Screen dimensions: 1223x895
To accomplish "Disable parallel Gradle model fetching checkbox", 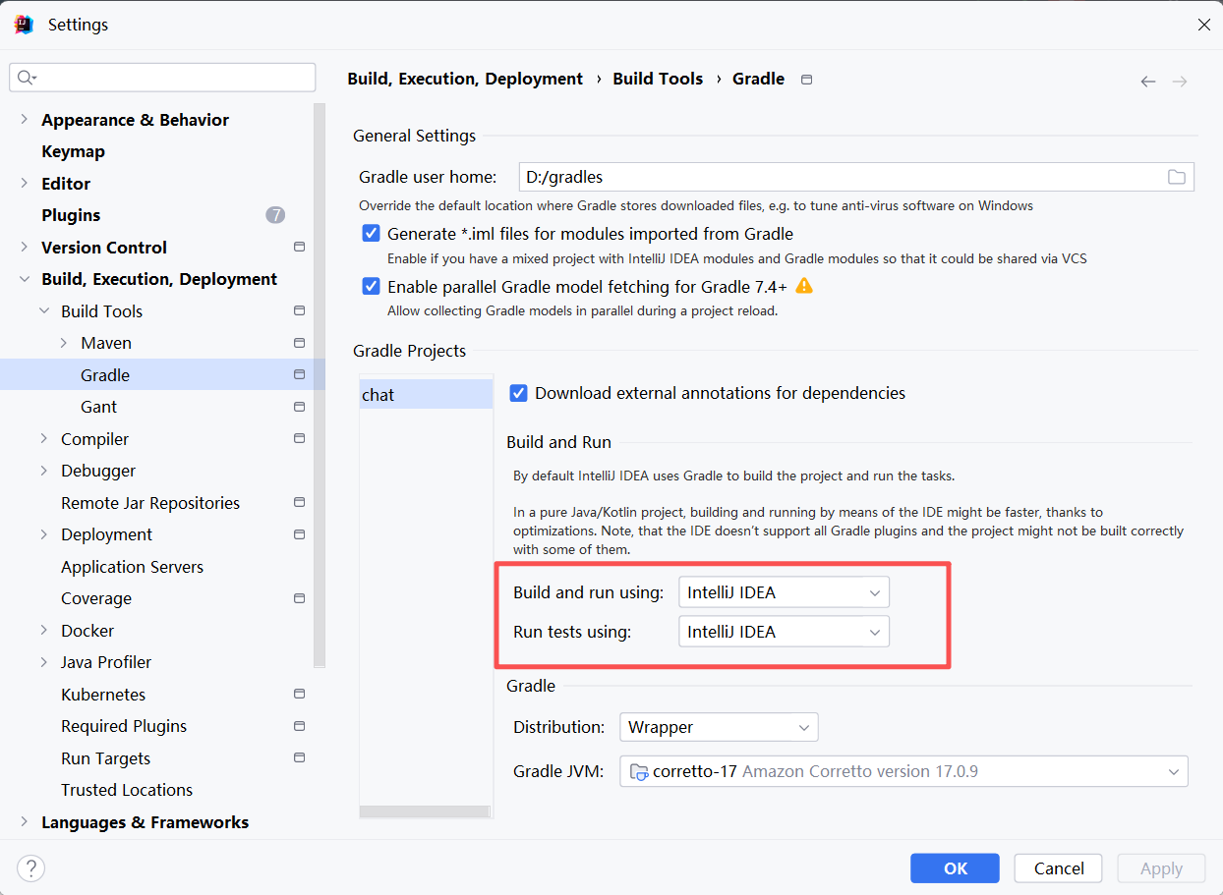I will tap(372, 287).
